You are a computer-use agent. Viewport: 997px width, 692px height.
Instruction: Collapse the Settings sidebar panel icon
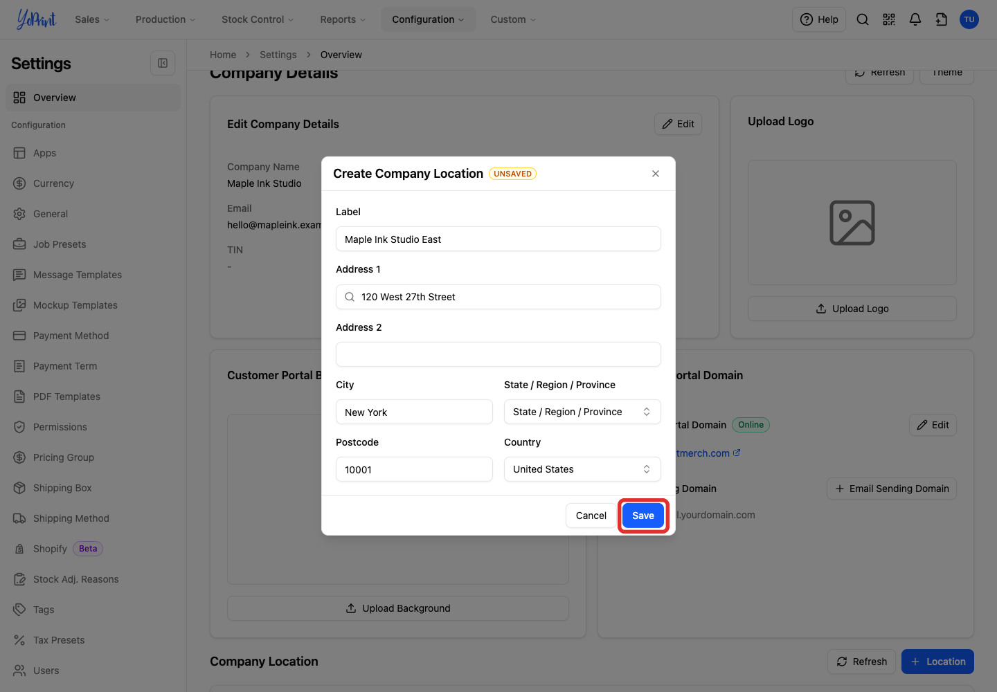click(163, 63)
